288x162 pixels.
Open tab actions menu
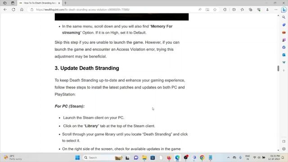tap(13, 3)
